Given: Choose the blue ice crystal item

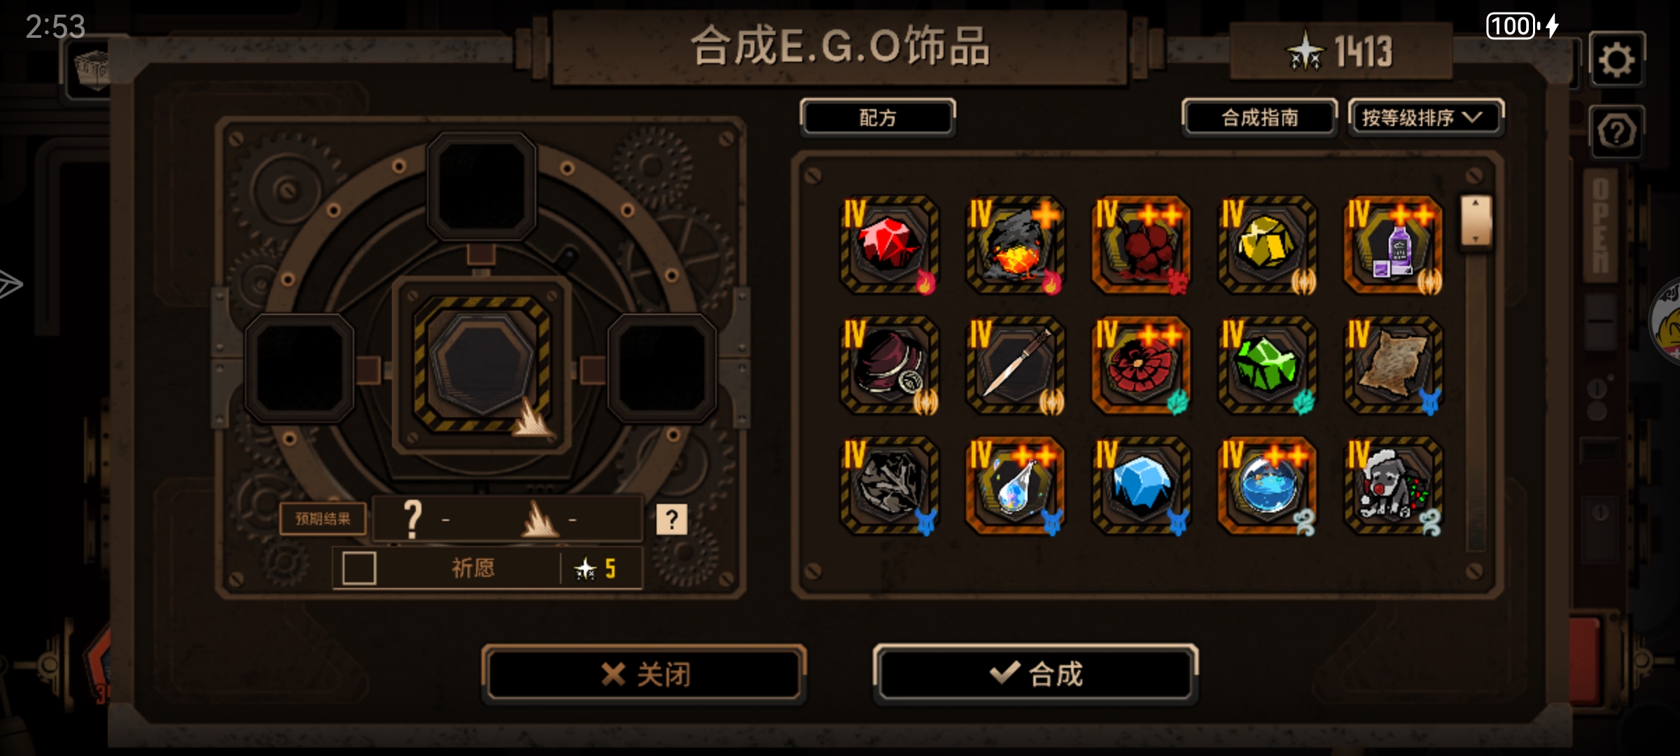Looking at the screenshot, I should [x=1141, y=485].
